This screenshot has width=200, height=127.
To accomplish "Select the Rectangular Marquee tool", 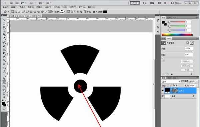I will [x=4, y=24].
